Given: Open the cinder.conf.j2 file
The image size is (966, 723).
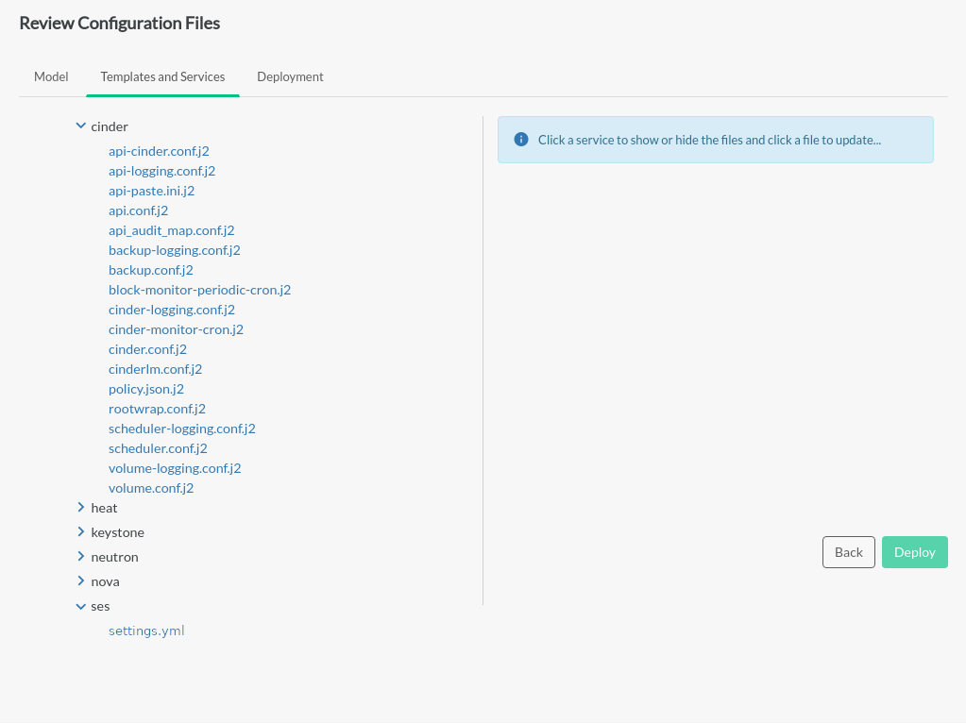Looking at the screenshot, I should tap(147, 349).
